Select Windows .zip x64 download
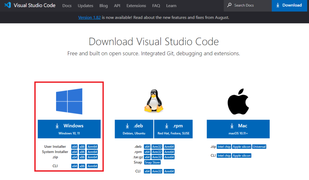309x180 pixels. (74, 157)
